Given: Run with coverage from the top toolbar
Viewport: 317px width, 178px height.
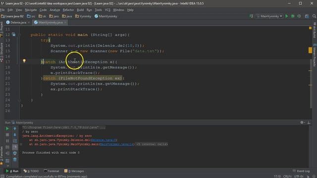Looking at the screenshot, I should point(299,16).
